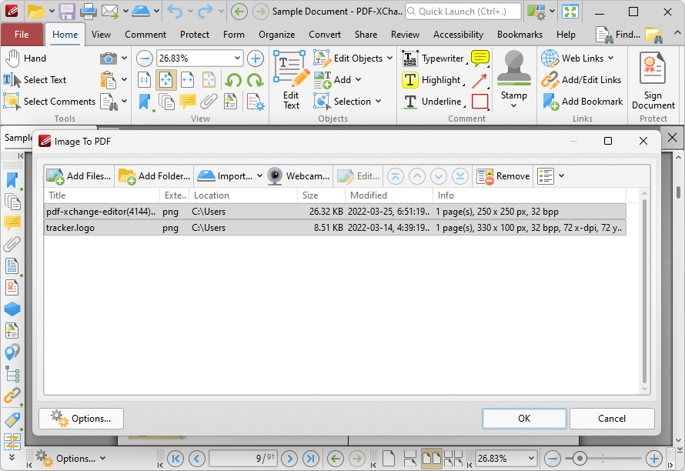Viewport: 685px width, 471px height.
Task: Select the Hand tool
Action: pyautogui.click(x=25, y=58)
